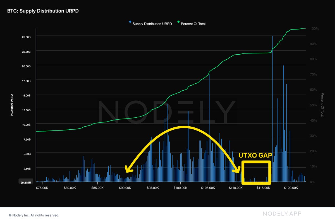
Task: Click the blue Supply Distribution URPD legend dot
Action: [x=130, y=21]
